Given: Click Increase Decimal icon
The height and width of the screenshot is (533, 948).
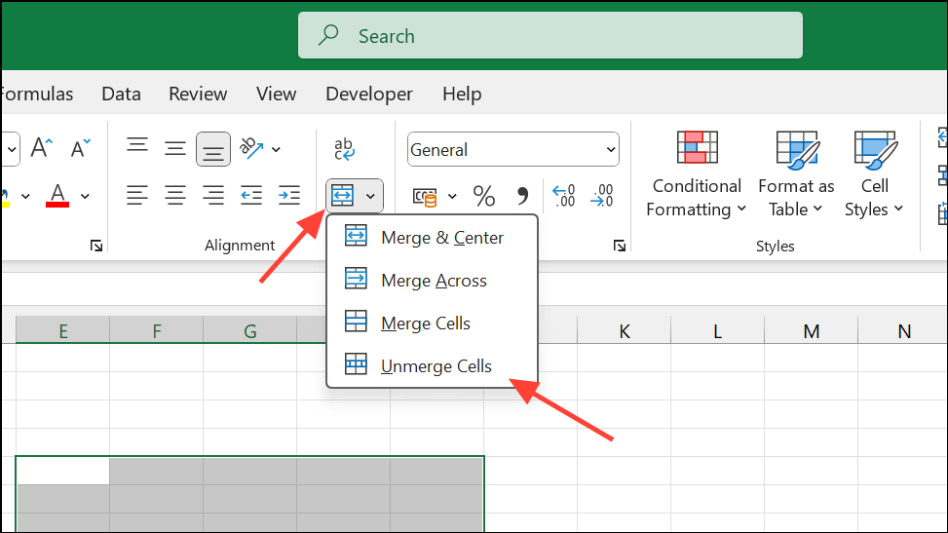Looking at the screenshot, I should click(x=563, y=196).
